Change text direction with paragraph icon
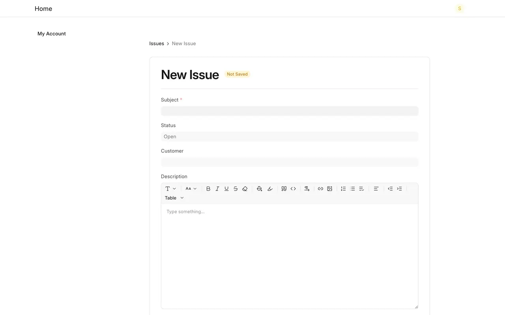This screenshot has height=315, width=505. click(x=307, y=189)
